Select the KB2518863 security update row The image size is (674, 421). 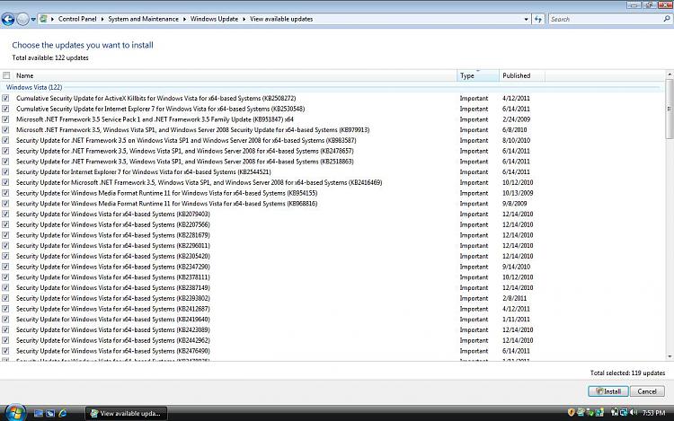pos(331,162)
